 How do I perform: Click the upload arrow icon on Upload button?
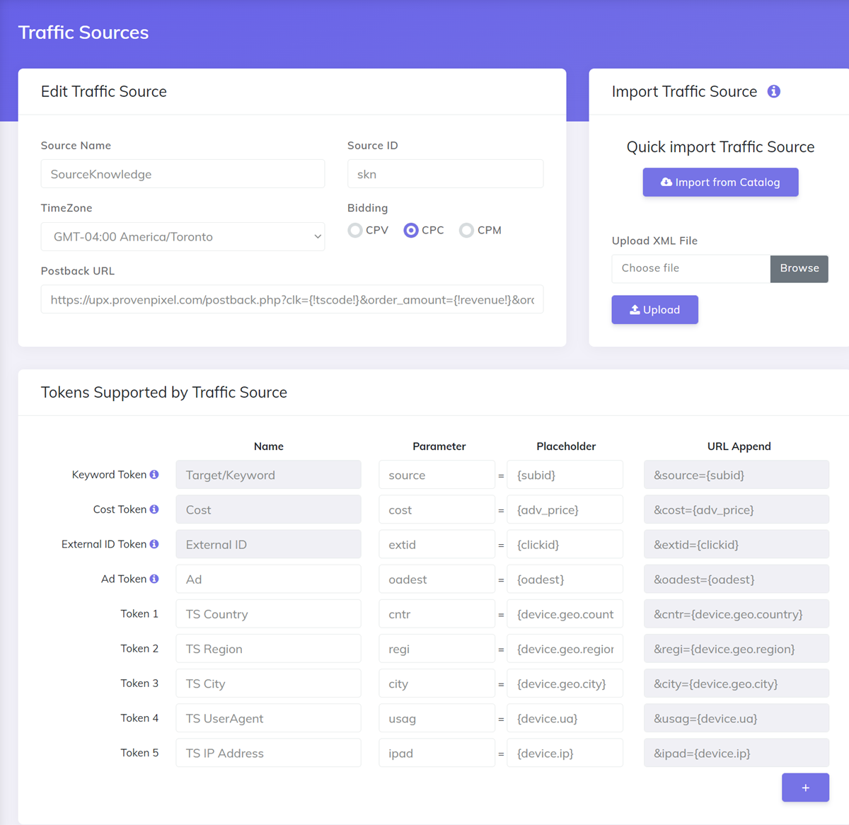[x=635, y=309]
